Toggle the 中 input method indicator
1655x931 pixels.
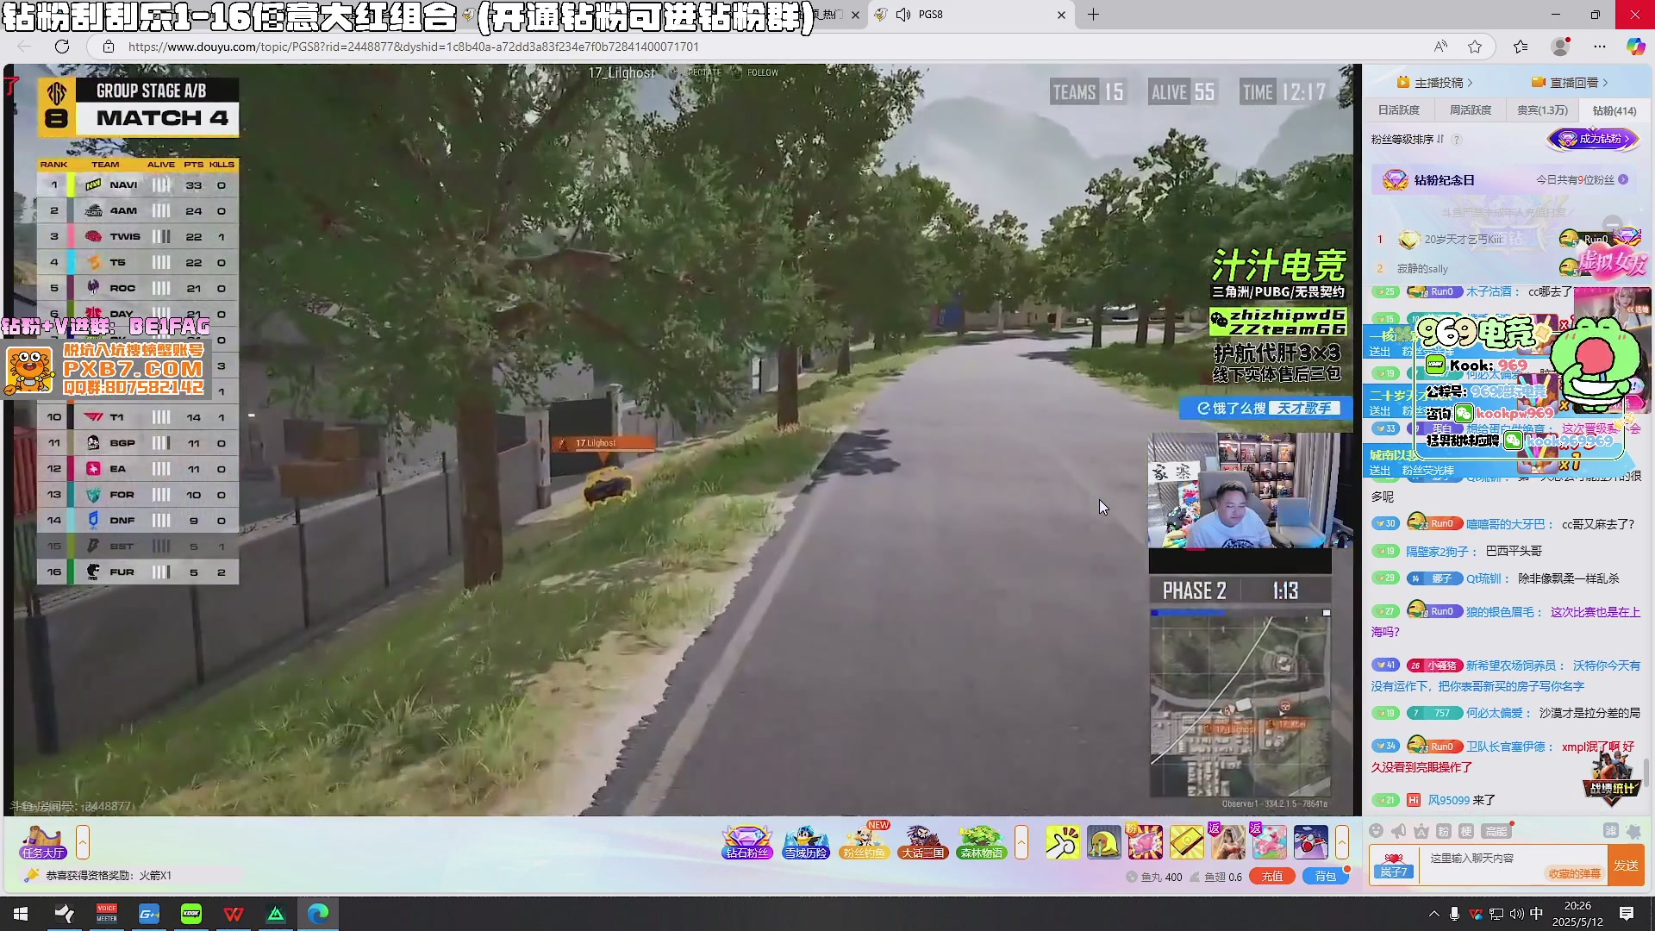click(x=1536, y=914)
